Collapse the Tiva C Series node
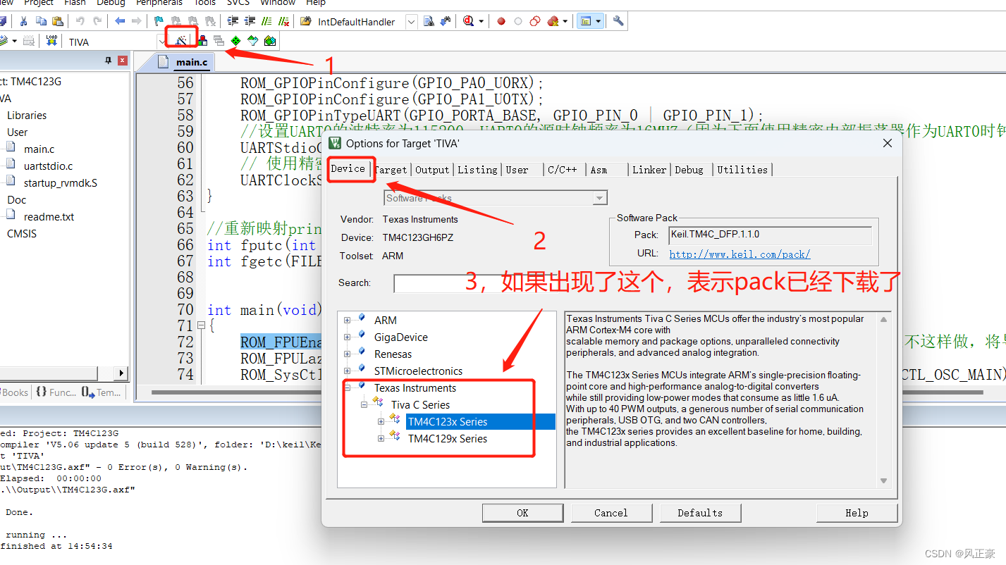 364,405
